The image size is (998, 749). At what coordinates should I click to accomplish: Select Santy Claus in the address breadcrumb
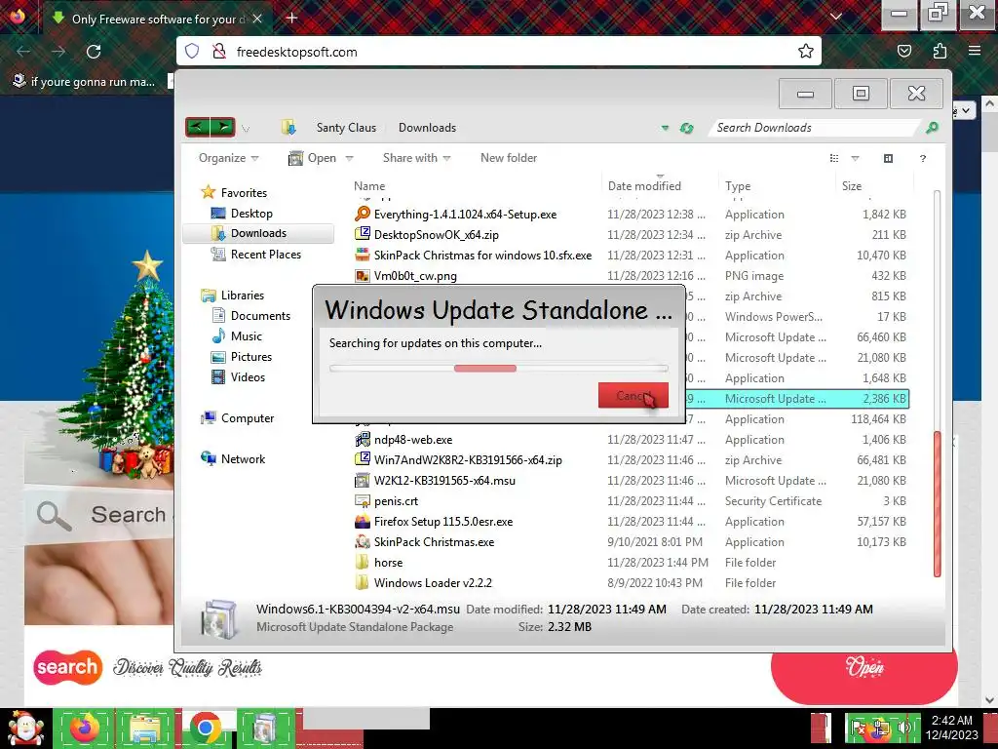coord(346,128)
